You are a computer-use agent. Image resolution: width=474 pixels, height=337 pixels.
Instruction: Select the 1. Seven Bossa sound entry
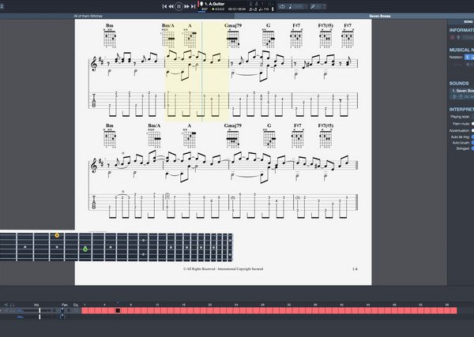click(x=463, y=91)
